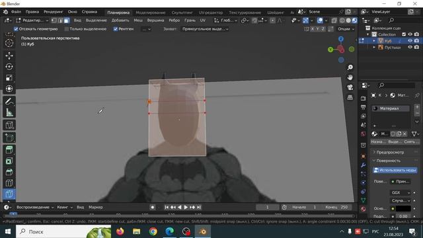Click the pan hand viewport icon
The height and width of the screenshot is (238, 423).
350,77
